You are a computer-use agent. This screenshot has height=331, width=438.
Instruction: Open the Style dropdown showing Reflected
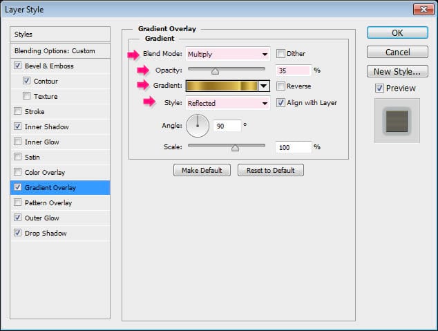pyautogui.click(x=228, y=103)
